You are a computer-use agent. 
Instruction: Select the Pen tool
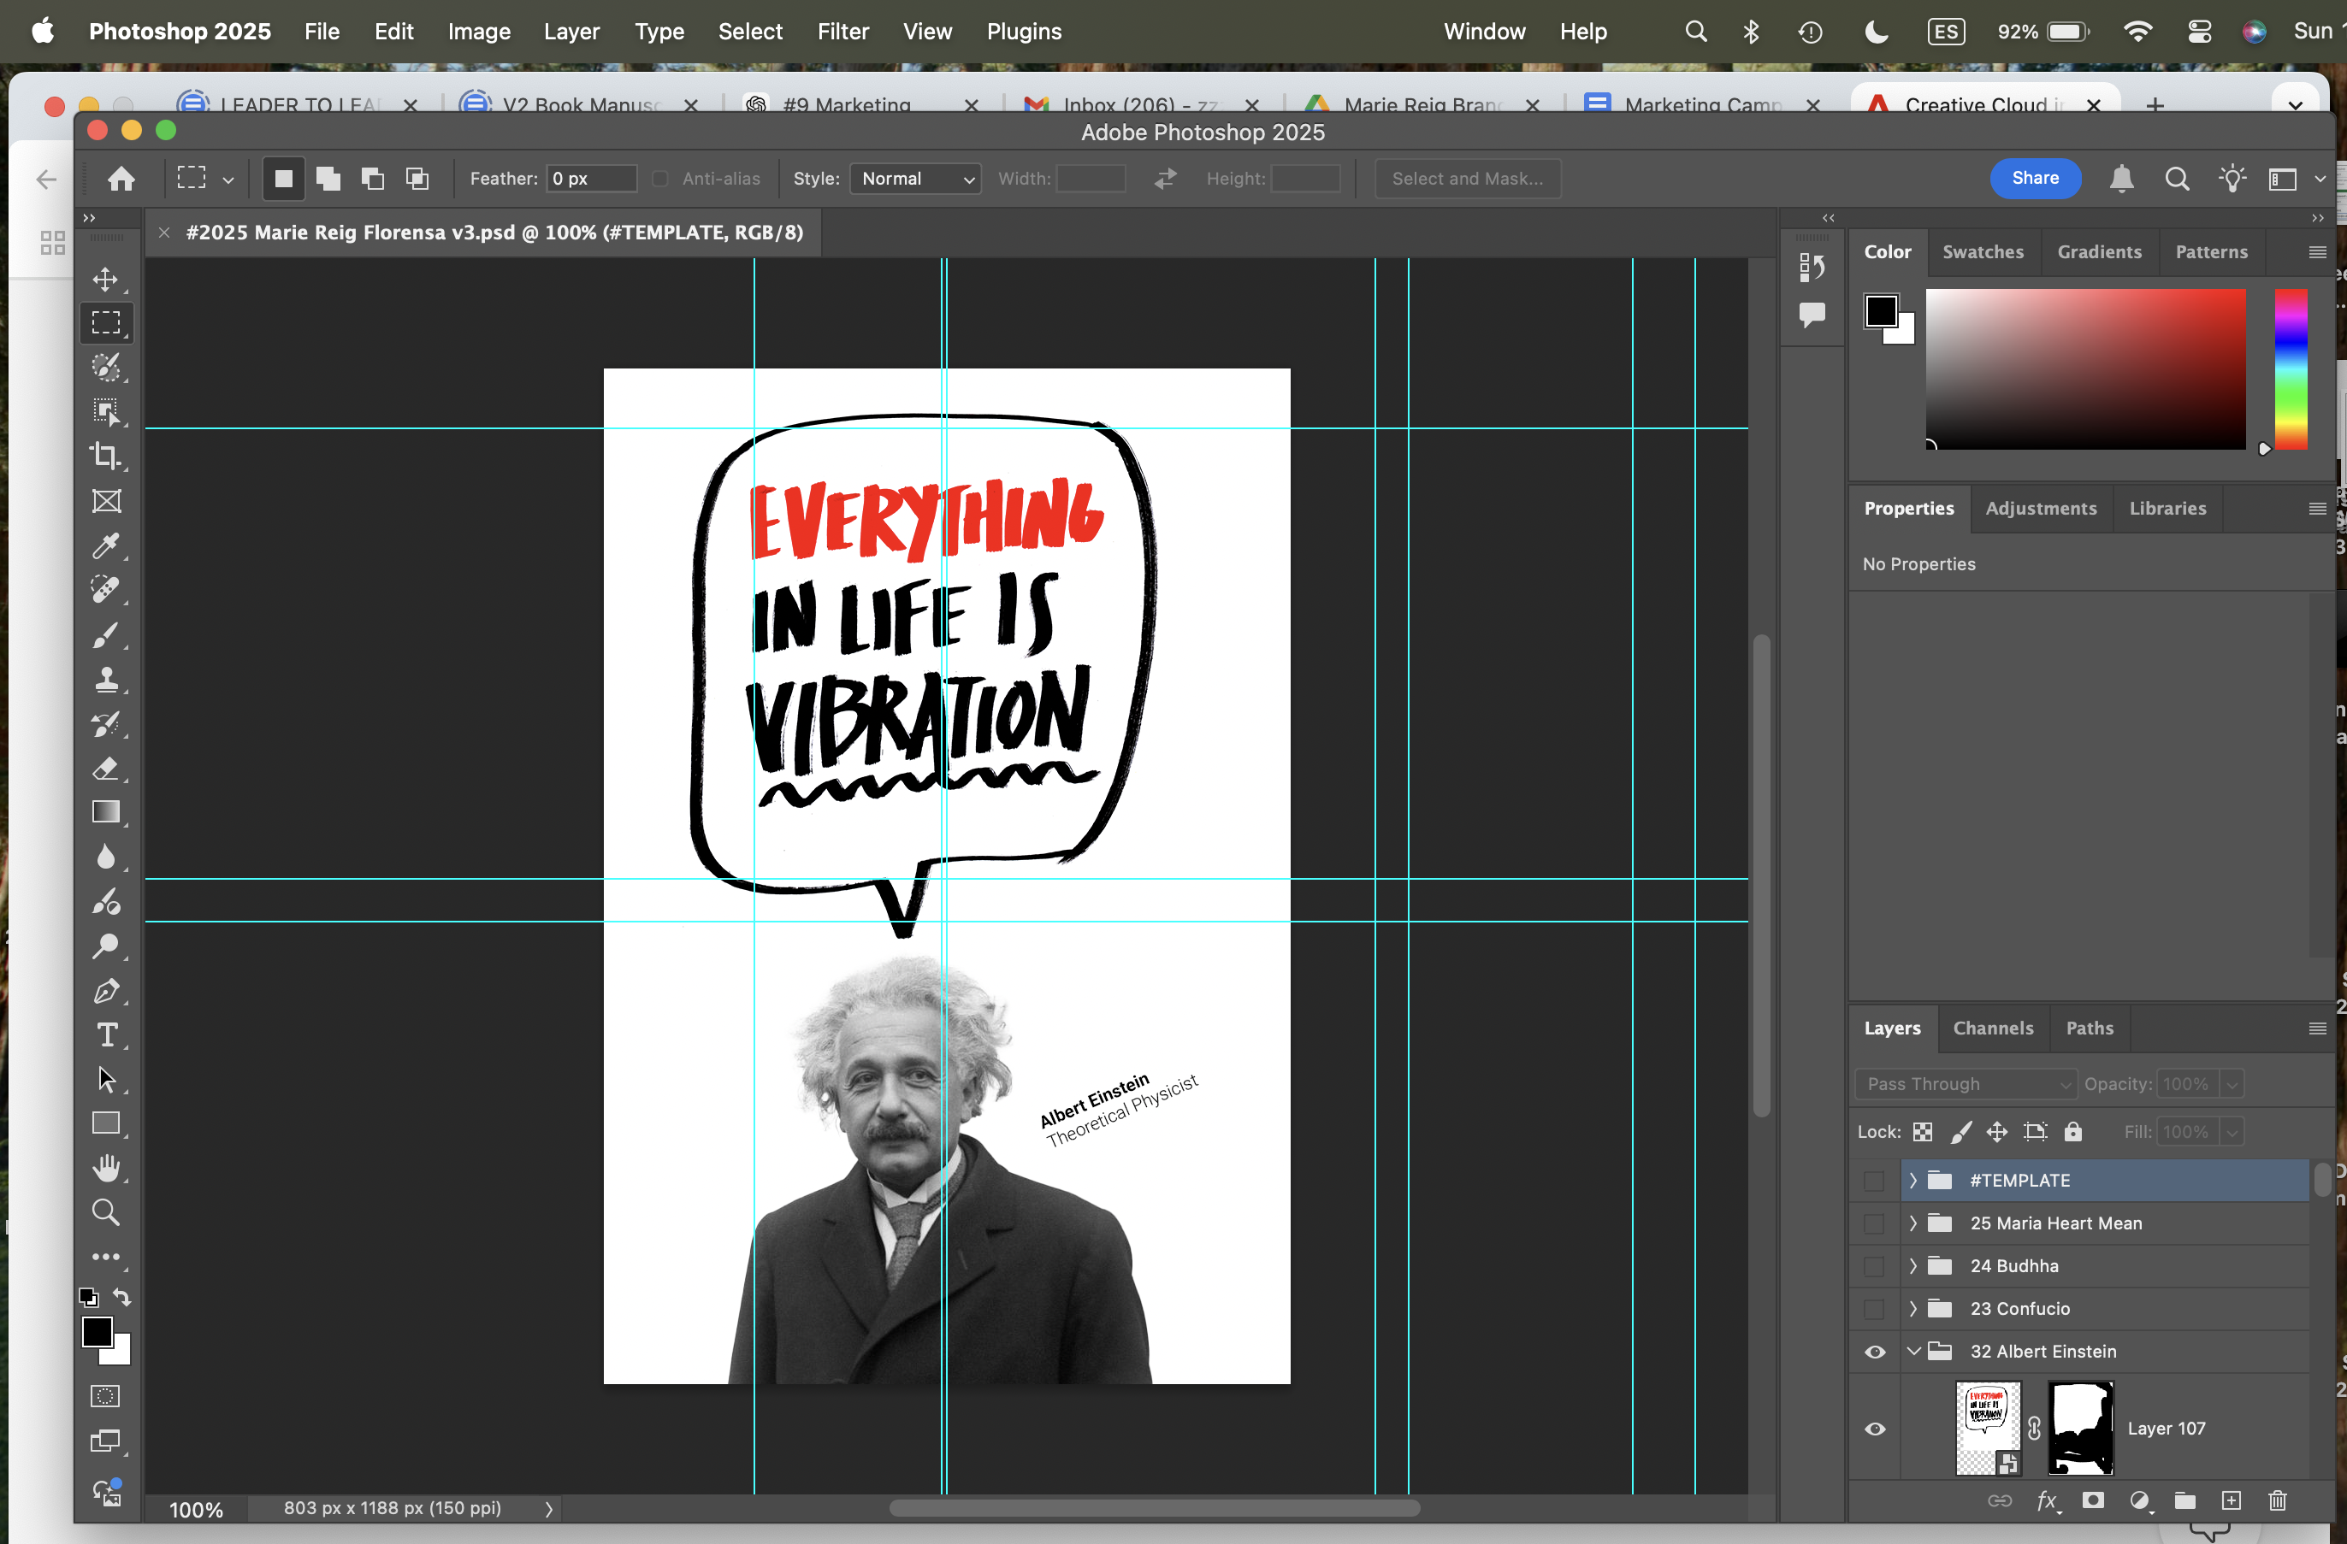tap(105, 991)
